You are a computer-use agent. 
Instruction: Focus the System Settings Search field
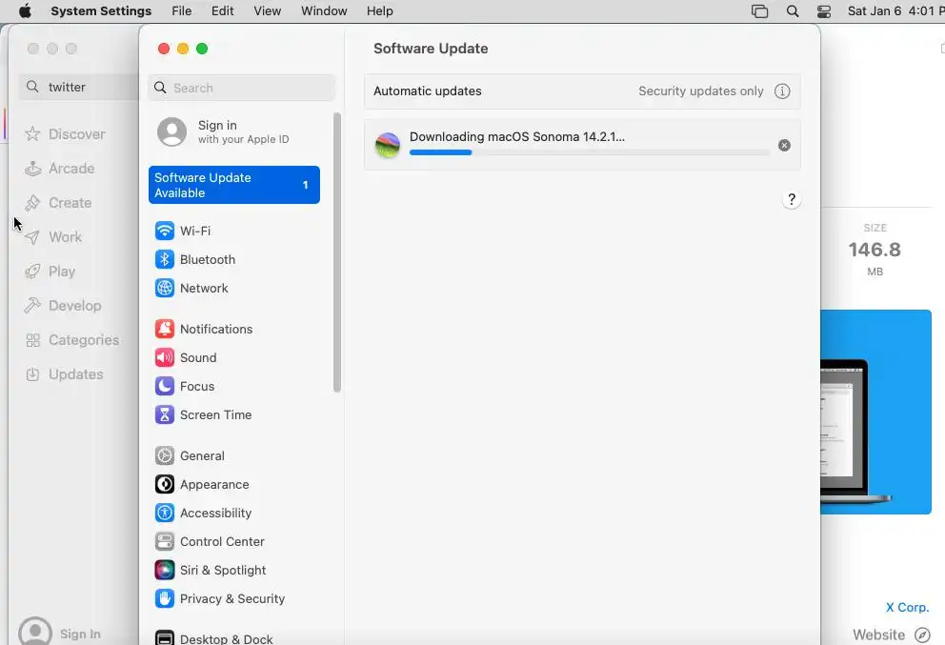tap(241, 88)
